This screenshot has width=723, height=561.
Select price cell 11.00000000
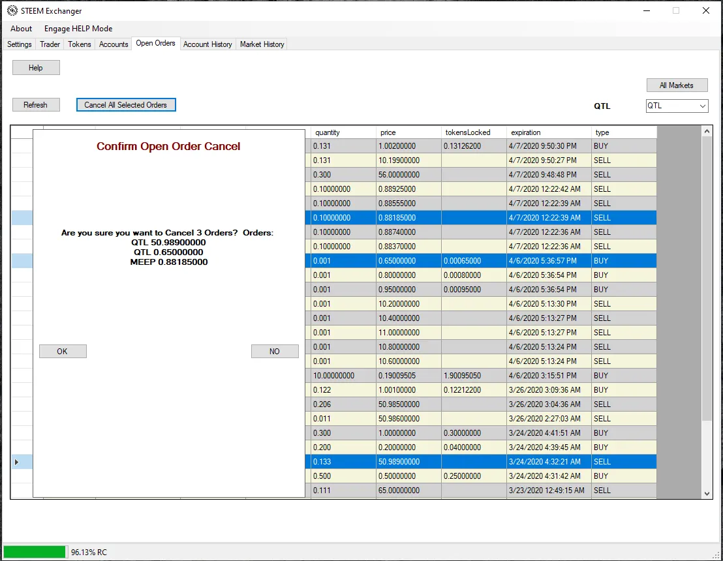click(x=408, y=332)
